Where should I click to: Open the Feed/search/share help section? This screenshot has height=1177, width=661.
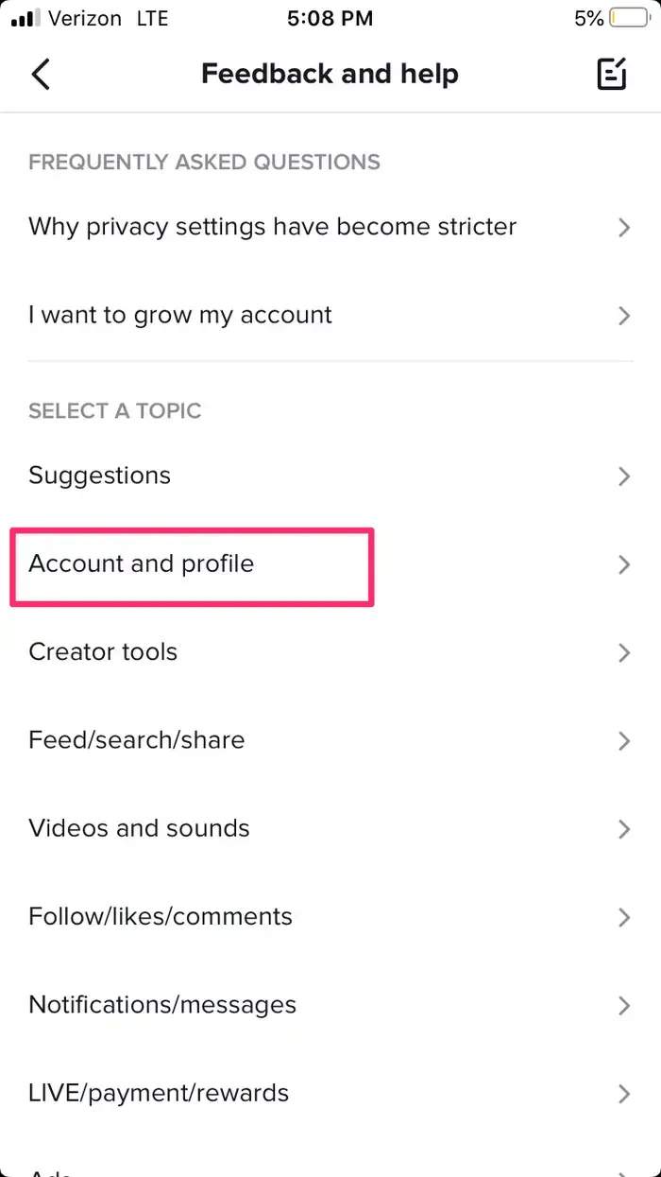pyautogui.click(x=137, y=740)
